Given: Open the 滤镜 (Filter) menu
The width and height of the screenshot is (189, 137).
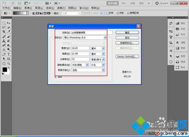Looking at the screenshot, I should click(61, 8).
